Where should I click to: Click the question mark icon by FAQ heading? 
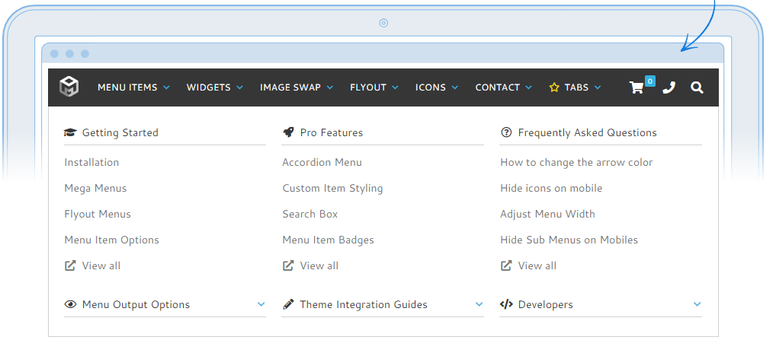coord(506,132)
